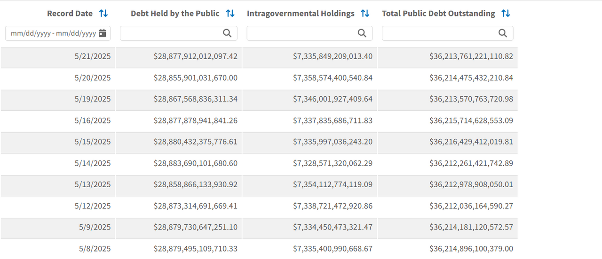This screenshot has height=259, width=602.
Task: Click the Record Date column header text
Action: pyautogui.click(x=70, y=14)
